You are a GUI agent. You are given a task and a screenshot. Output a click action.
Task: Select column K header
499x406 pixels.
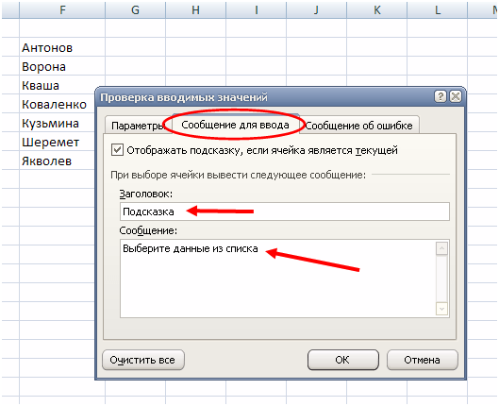[376, 9]
